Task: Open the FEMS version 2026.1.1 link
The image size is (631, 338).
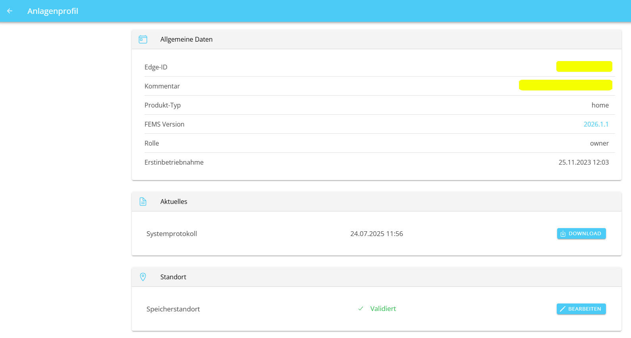Action: click(596, 124)
